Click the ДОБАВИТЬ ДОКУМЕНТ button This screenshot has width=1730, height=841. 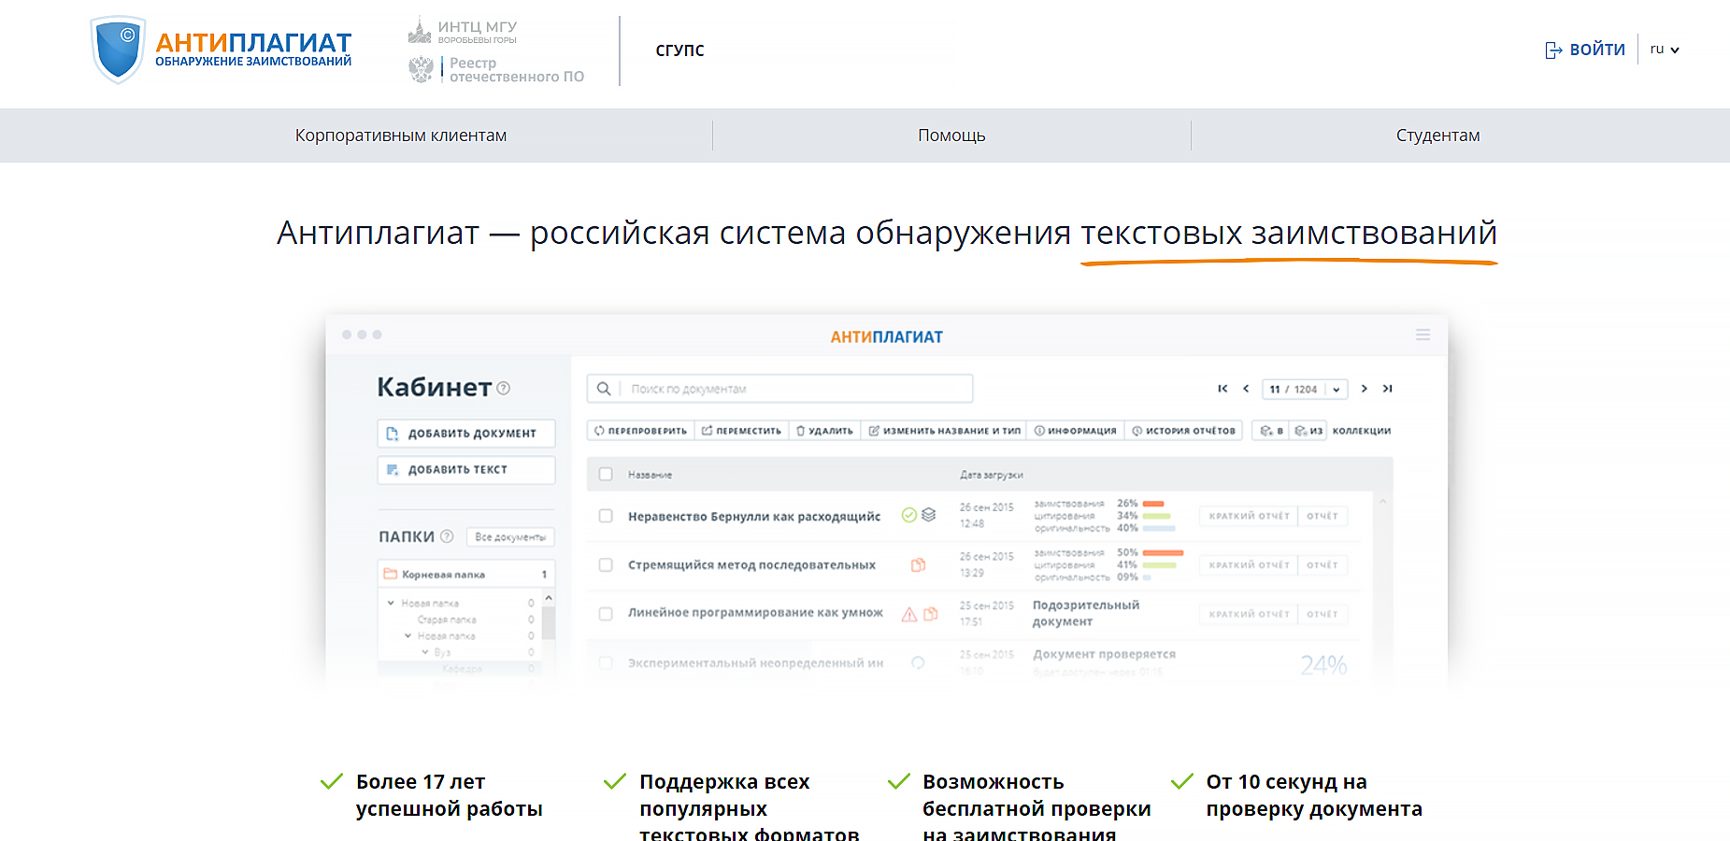466,433
